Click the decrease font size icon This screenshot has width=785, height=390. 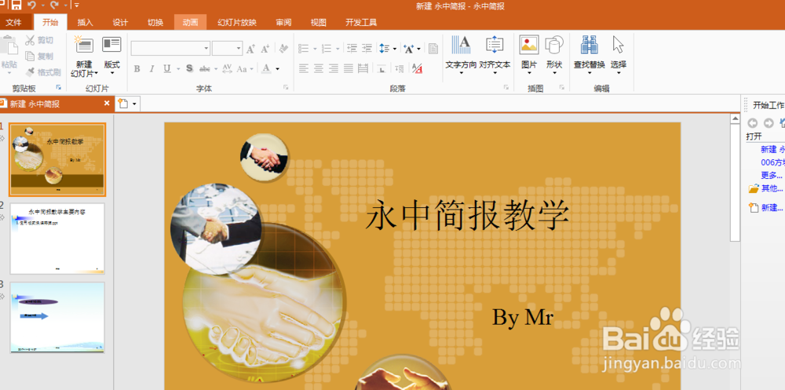coord(265,49)
